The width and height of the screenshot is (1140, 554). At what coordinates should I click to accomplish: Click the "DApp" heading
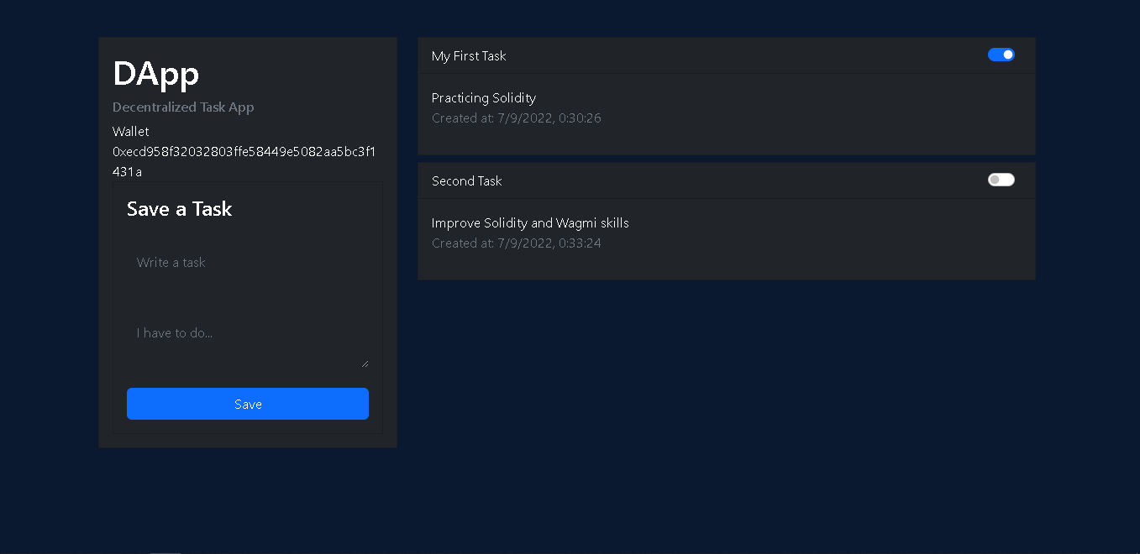pos(156,74)
